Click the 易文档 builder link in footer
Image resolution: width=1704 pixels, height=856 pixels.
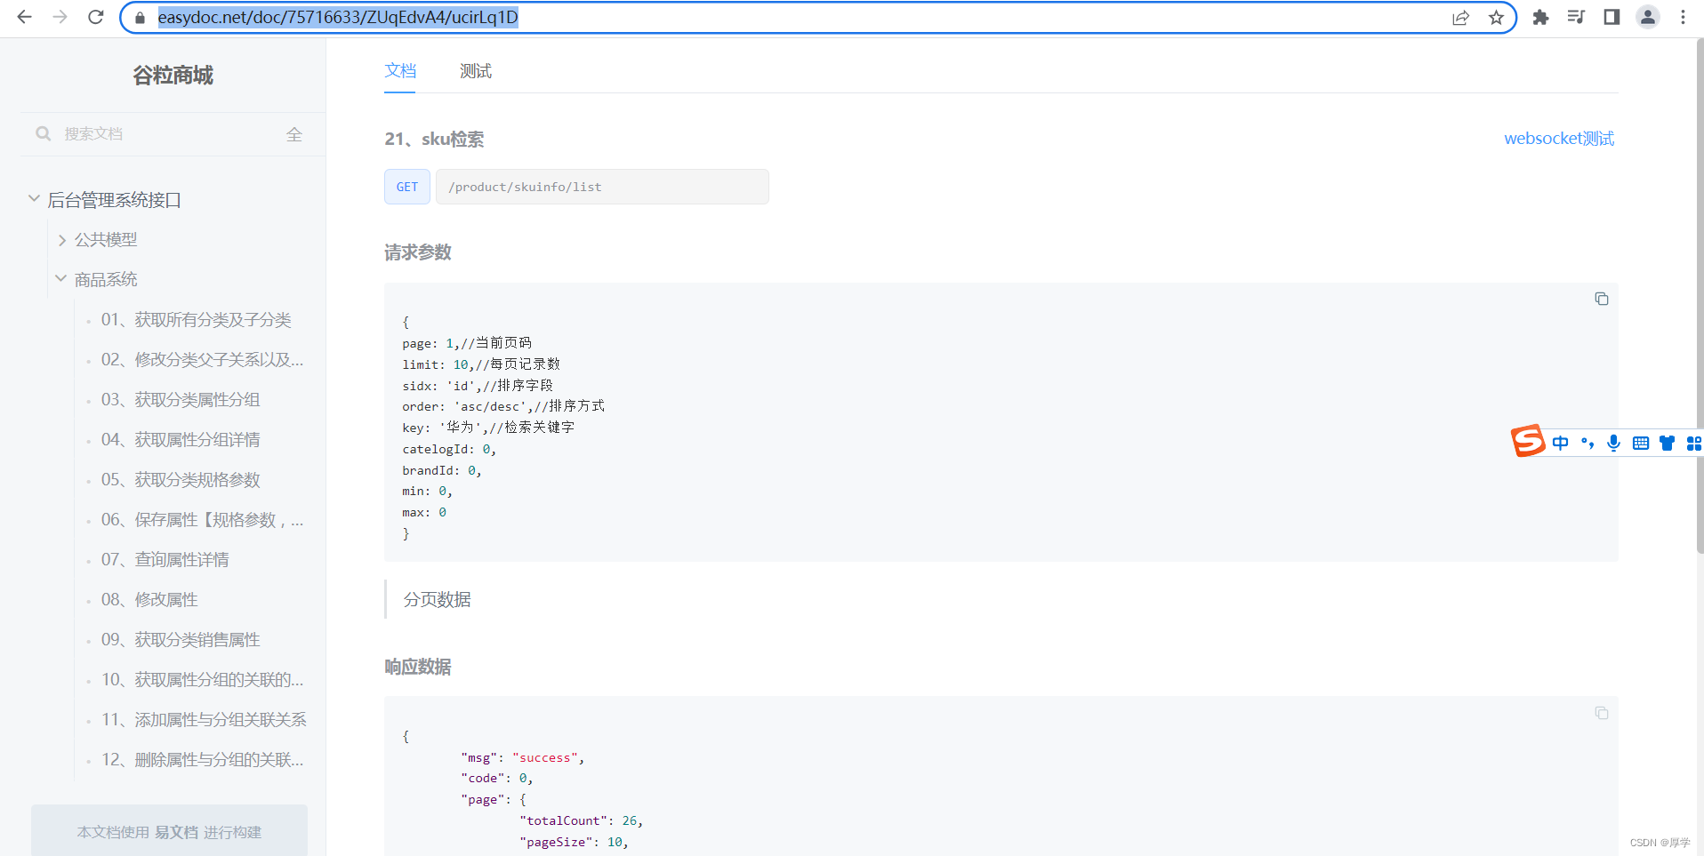[x=176, y=833]
